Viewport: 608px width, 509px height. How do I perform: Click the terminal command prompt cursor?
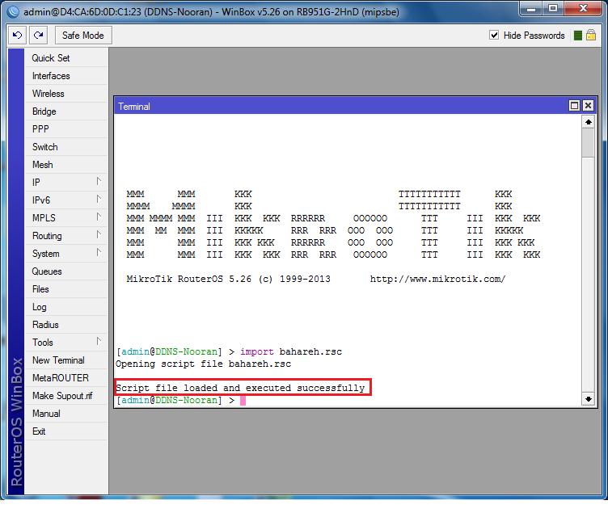[243, 401]
